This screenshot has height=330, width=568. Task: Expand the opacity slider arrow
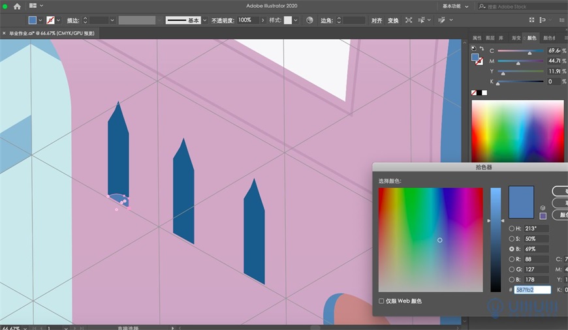point(263,20)
